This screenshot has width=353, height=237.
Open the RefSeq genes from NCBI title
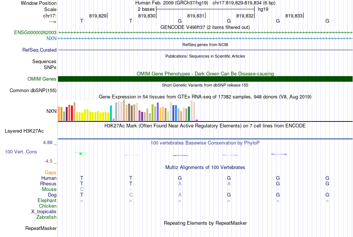coord(205,45)
